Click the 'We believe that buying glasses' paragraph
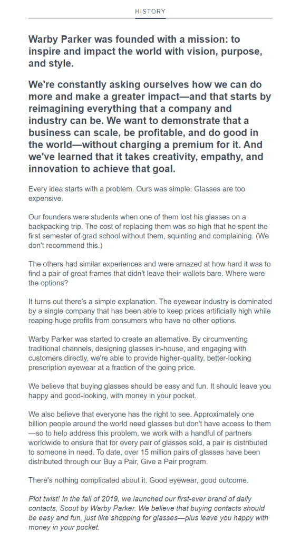This screenshot has height=540, width=301. pyautogui.click(x=150, y=391)
